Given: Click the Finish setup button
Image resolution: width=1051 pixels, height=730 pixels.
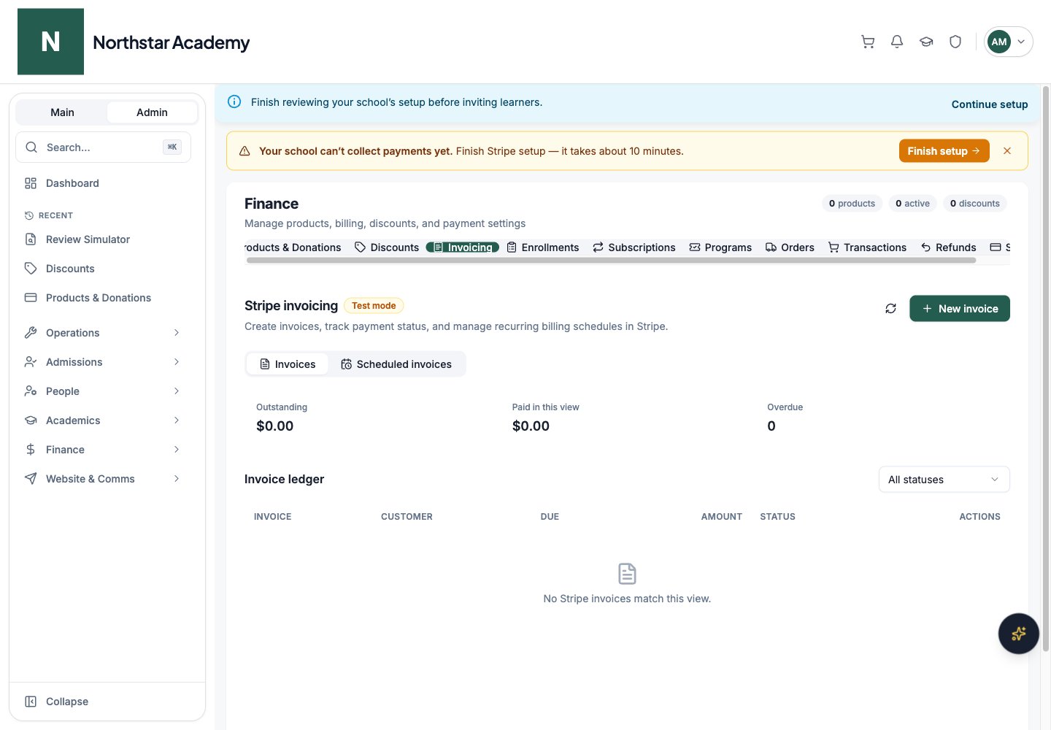Looking at the screenshot, I should tap(944, 151).
